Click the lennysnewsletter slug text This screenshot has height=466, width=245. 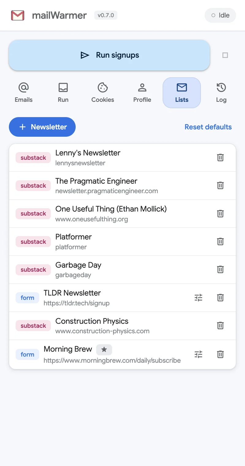coord(80,163)
